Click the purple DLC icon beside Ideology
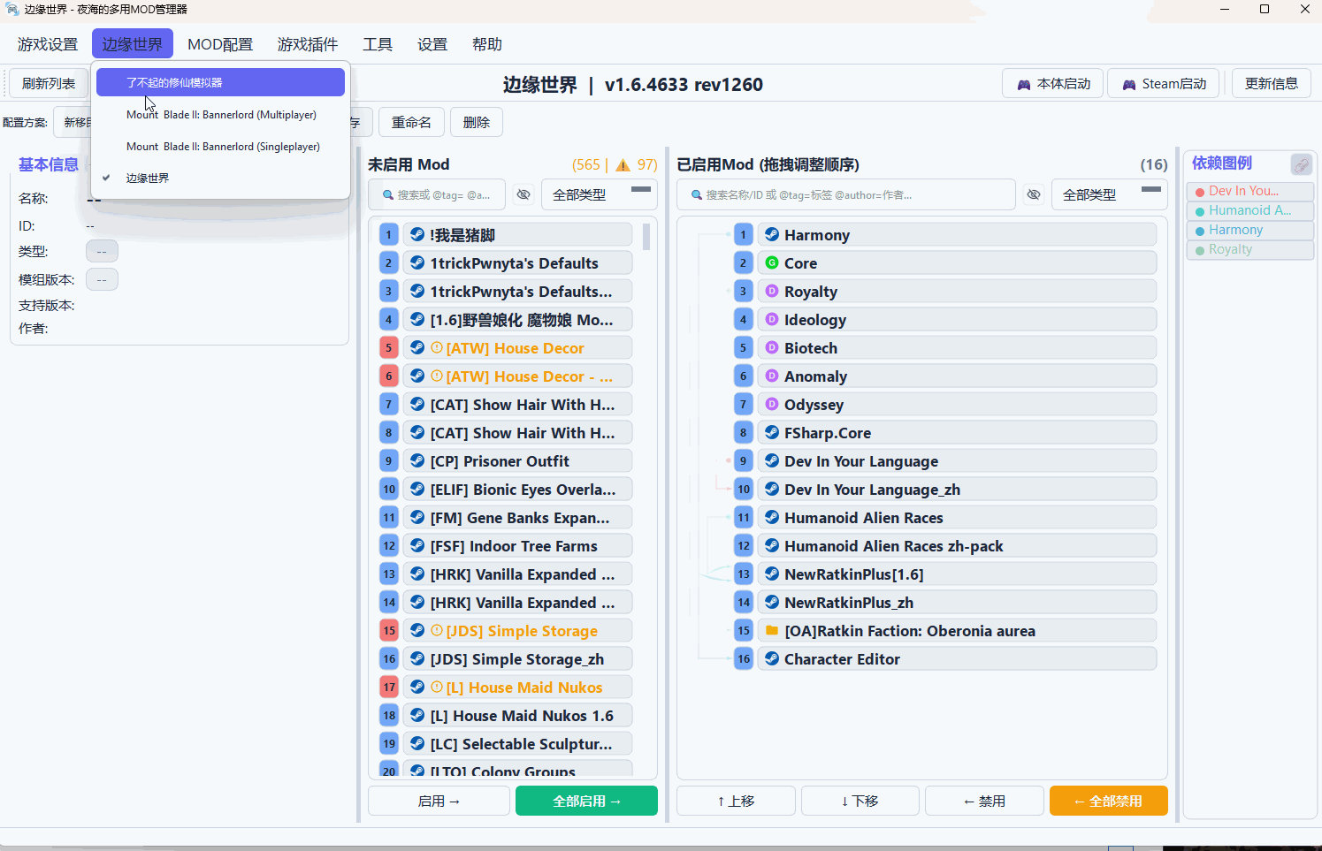Screen dimensions: 1322x851 point(772,319)
